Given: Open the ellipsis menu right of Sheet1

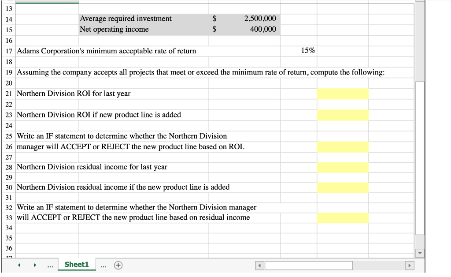Looking at the screenshot, I should tap(103, 265).
